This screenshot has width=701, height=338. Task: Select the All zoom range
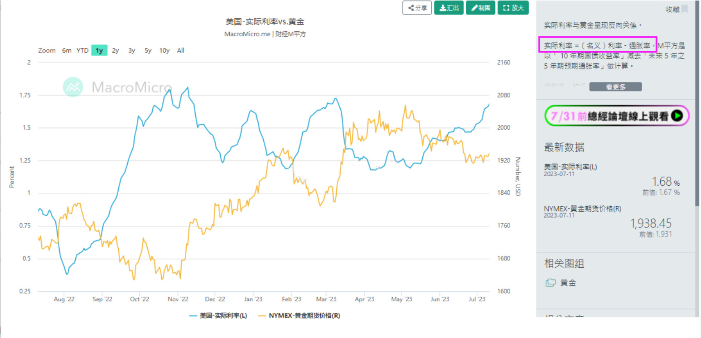click(x=181, y=50)
